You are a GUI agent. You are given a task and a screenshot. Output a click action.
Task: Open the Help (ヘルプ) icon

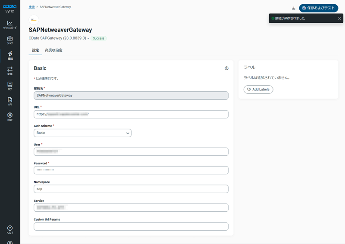pos(10,230)
